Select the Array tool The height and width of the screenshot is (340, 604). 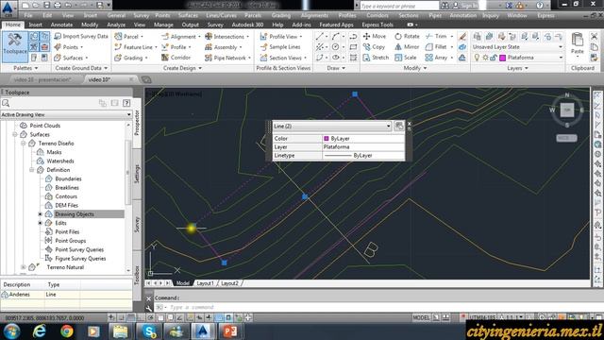(x=436, y=58)
